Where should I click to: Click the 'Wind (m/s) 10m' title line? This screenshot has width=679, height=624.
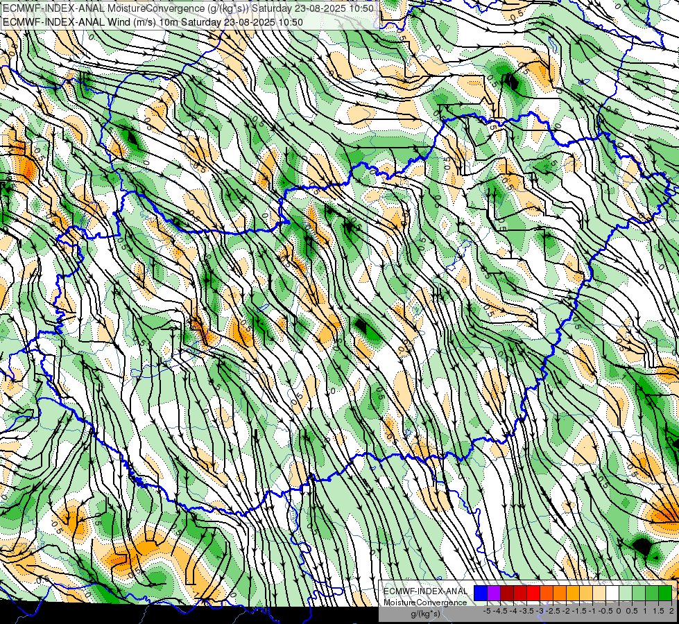pyautogui.click(x=153, y=22)
